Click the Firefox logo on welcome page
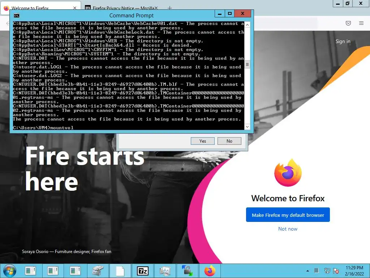The height and width of the screenshot is (278, 370). 288,173
